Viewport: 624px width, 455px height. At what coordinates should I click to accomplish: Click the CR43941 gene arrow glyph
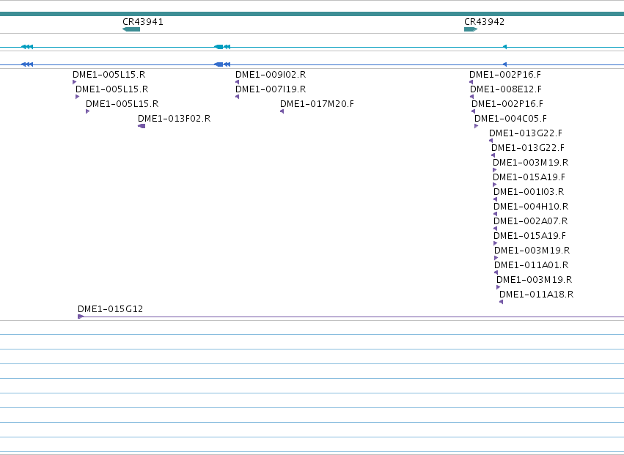pos(131,29)
